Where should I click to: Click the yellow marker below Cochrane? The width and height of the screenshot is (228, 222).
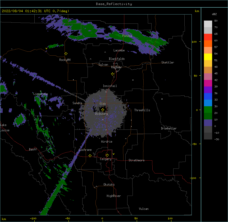(90, 156)
